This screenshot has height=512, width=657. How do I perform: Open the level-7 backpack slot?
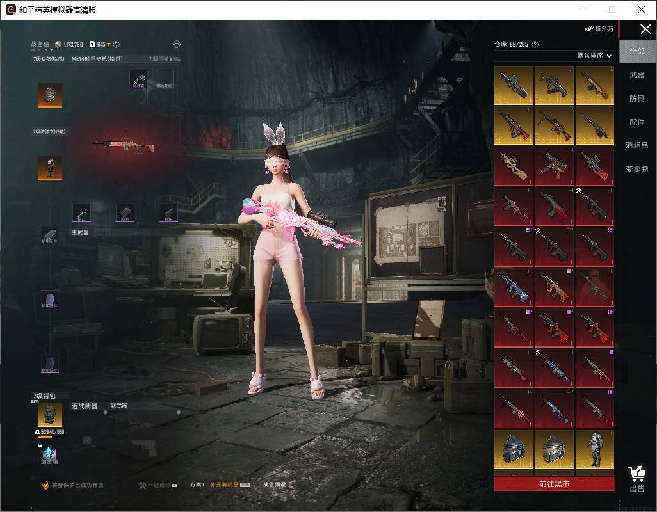pyautogui.click(x=50, y=415)
